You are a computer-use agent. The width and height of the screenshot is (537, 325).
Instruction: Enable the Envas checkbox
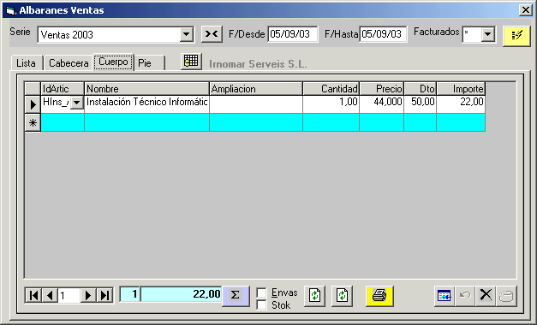click(262, 292)
